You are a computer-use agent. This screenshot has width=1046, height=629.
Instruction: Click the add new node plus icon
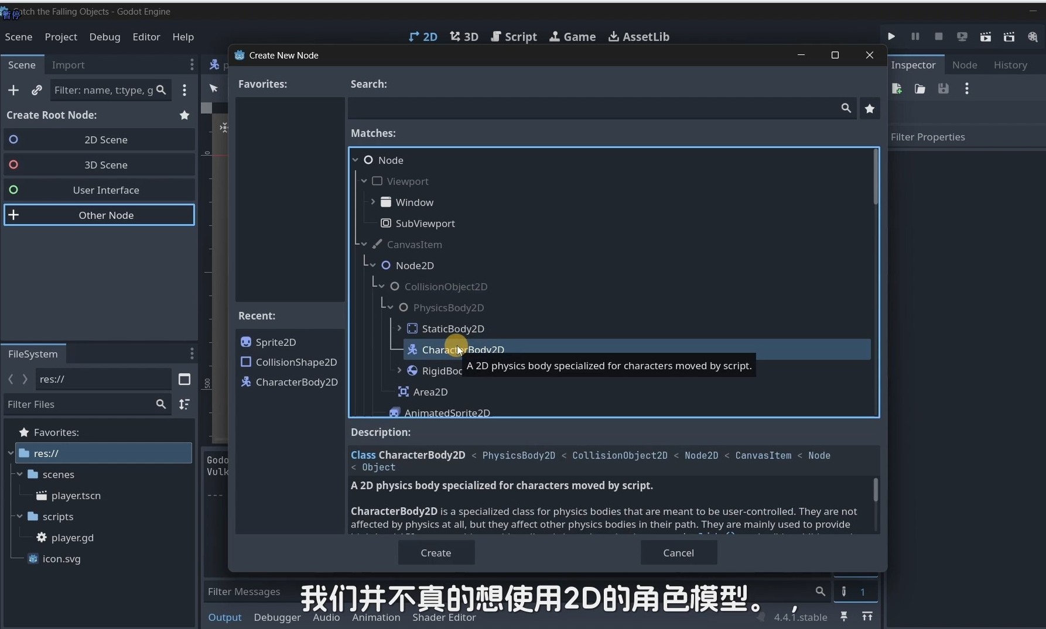click(x=13, y=90)
